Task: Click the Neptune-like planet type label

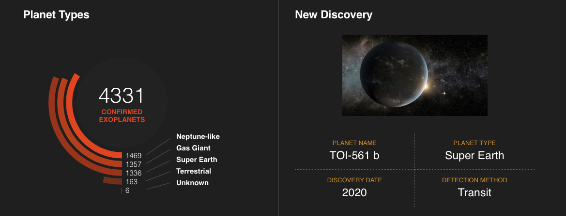Action: tap(198, 136)
